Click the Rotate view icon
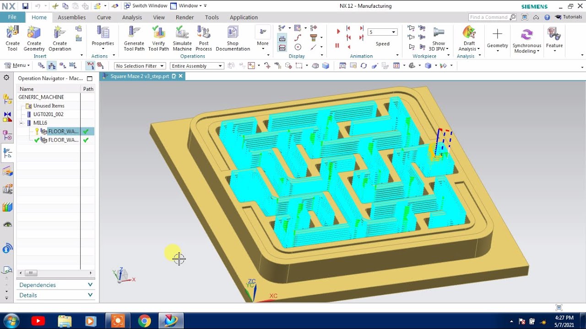586x329 pixels. click(364, 66)
